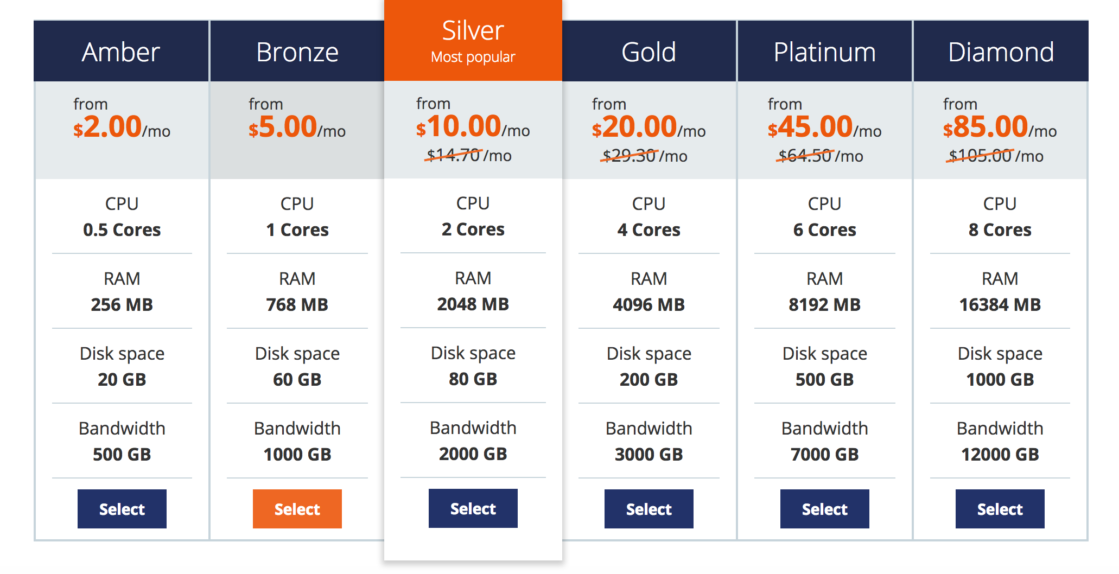Click the crossed-out $105.00/mo Diamond price
Screen dimensions: 1119x574
coord(995,156)
